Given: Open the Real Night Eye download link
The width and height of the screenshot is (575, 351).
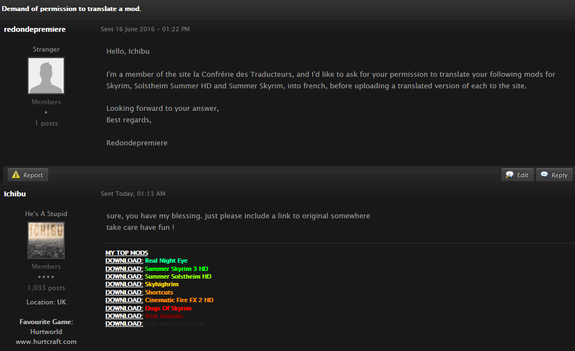Looking at the screenshot, I should (x=166, y=261).
